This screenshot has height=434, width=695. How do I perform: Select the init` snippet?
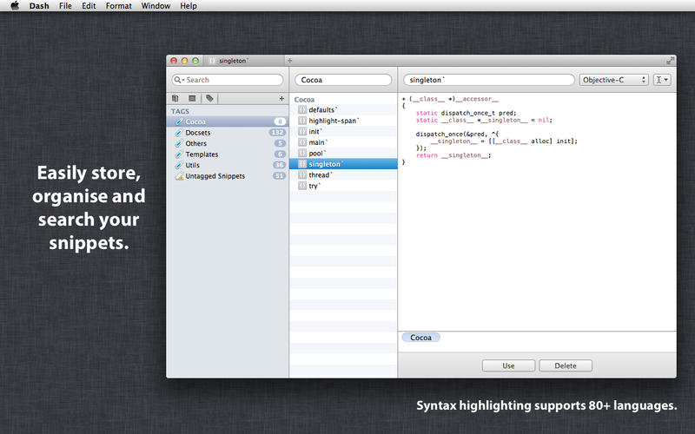point(343,132)
